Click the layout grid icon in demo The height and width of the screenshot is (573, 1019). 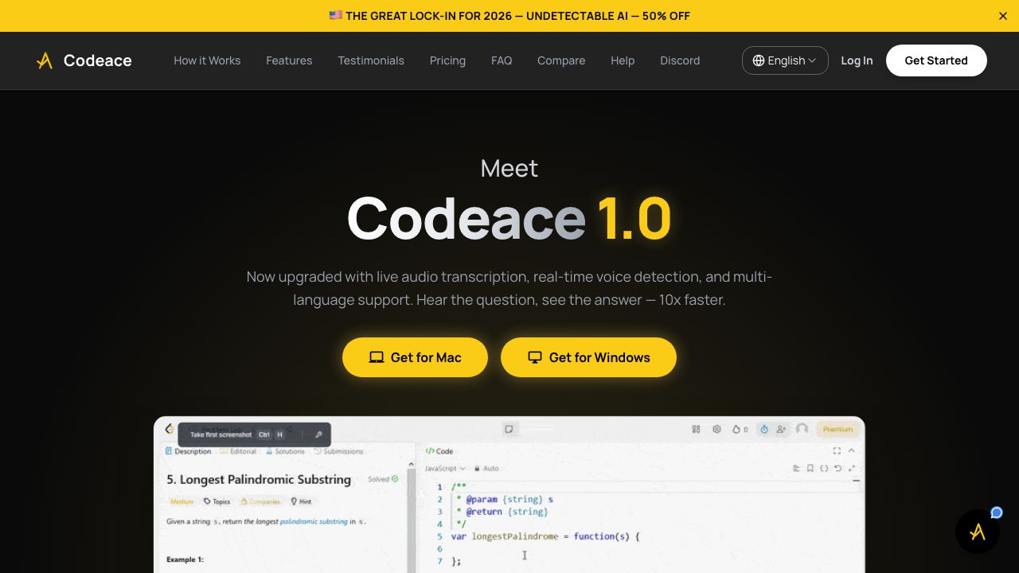pos(696,429)
